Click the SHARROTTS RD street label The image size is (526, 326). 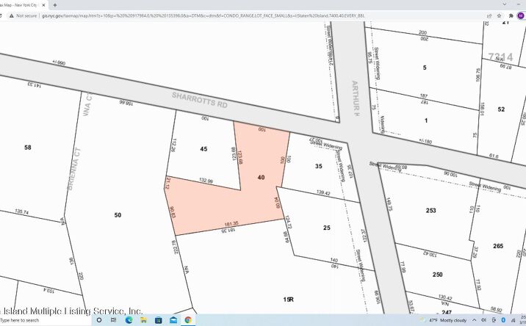click(x=200, y=101)
